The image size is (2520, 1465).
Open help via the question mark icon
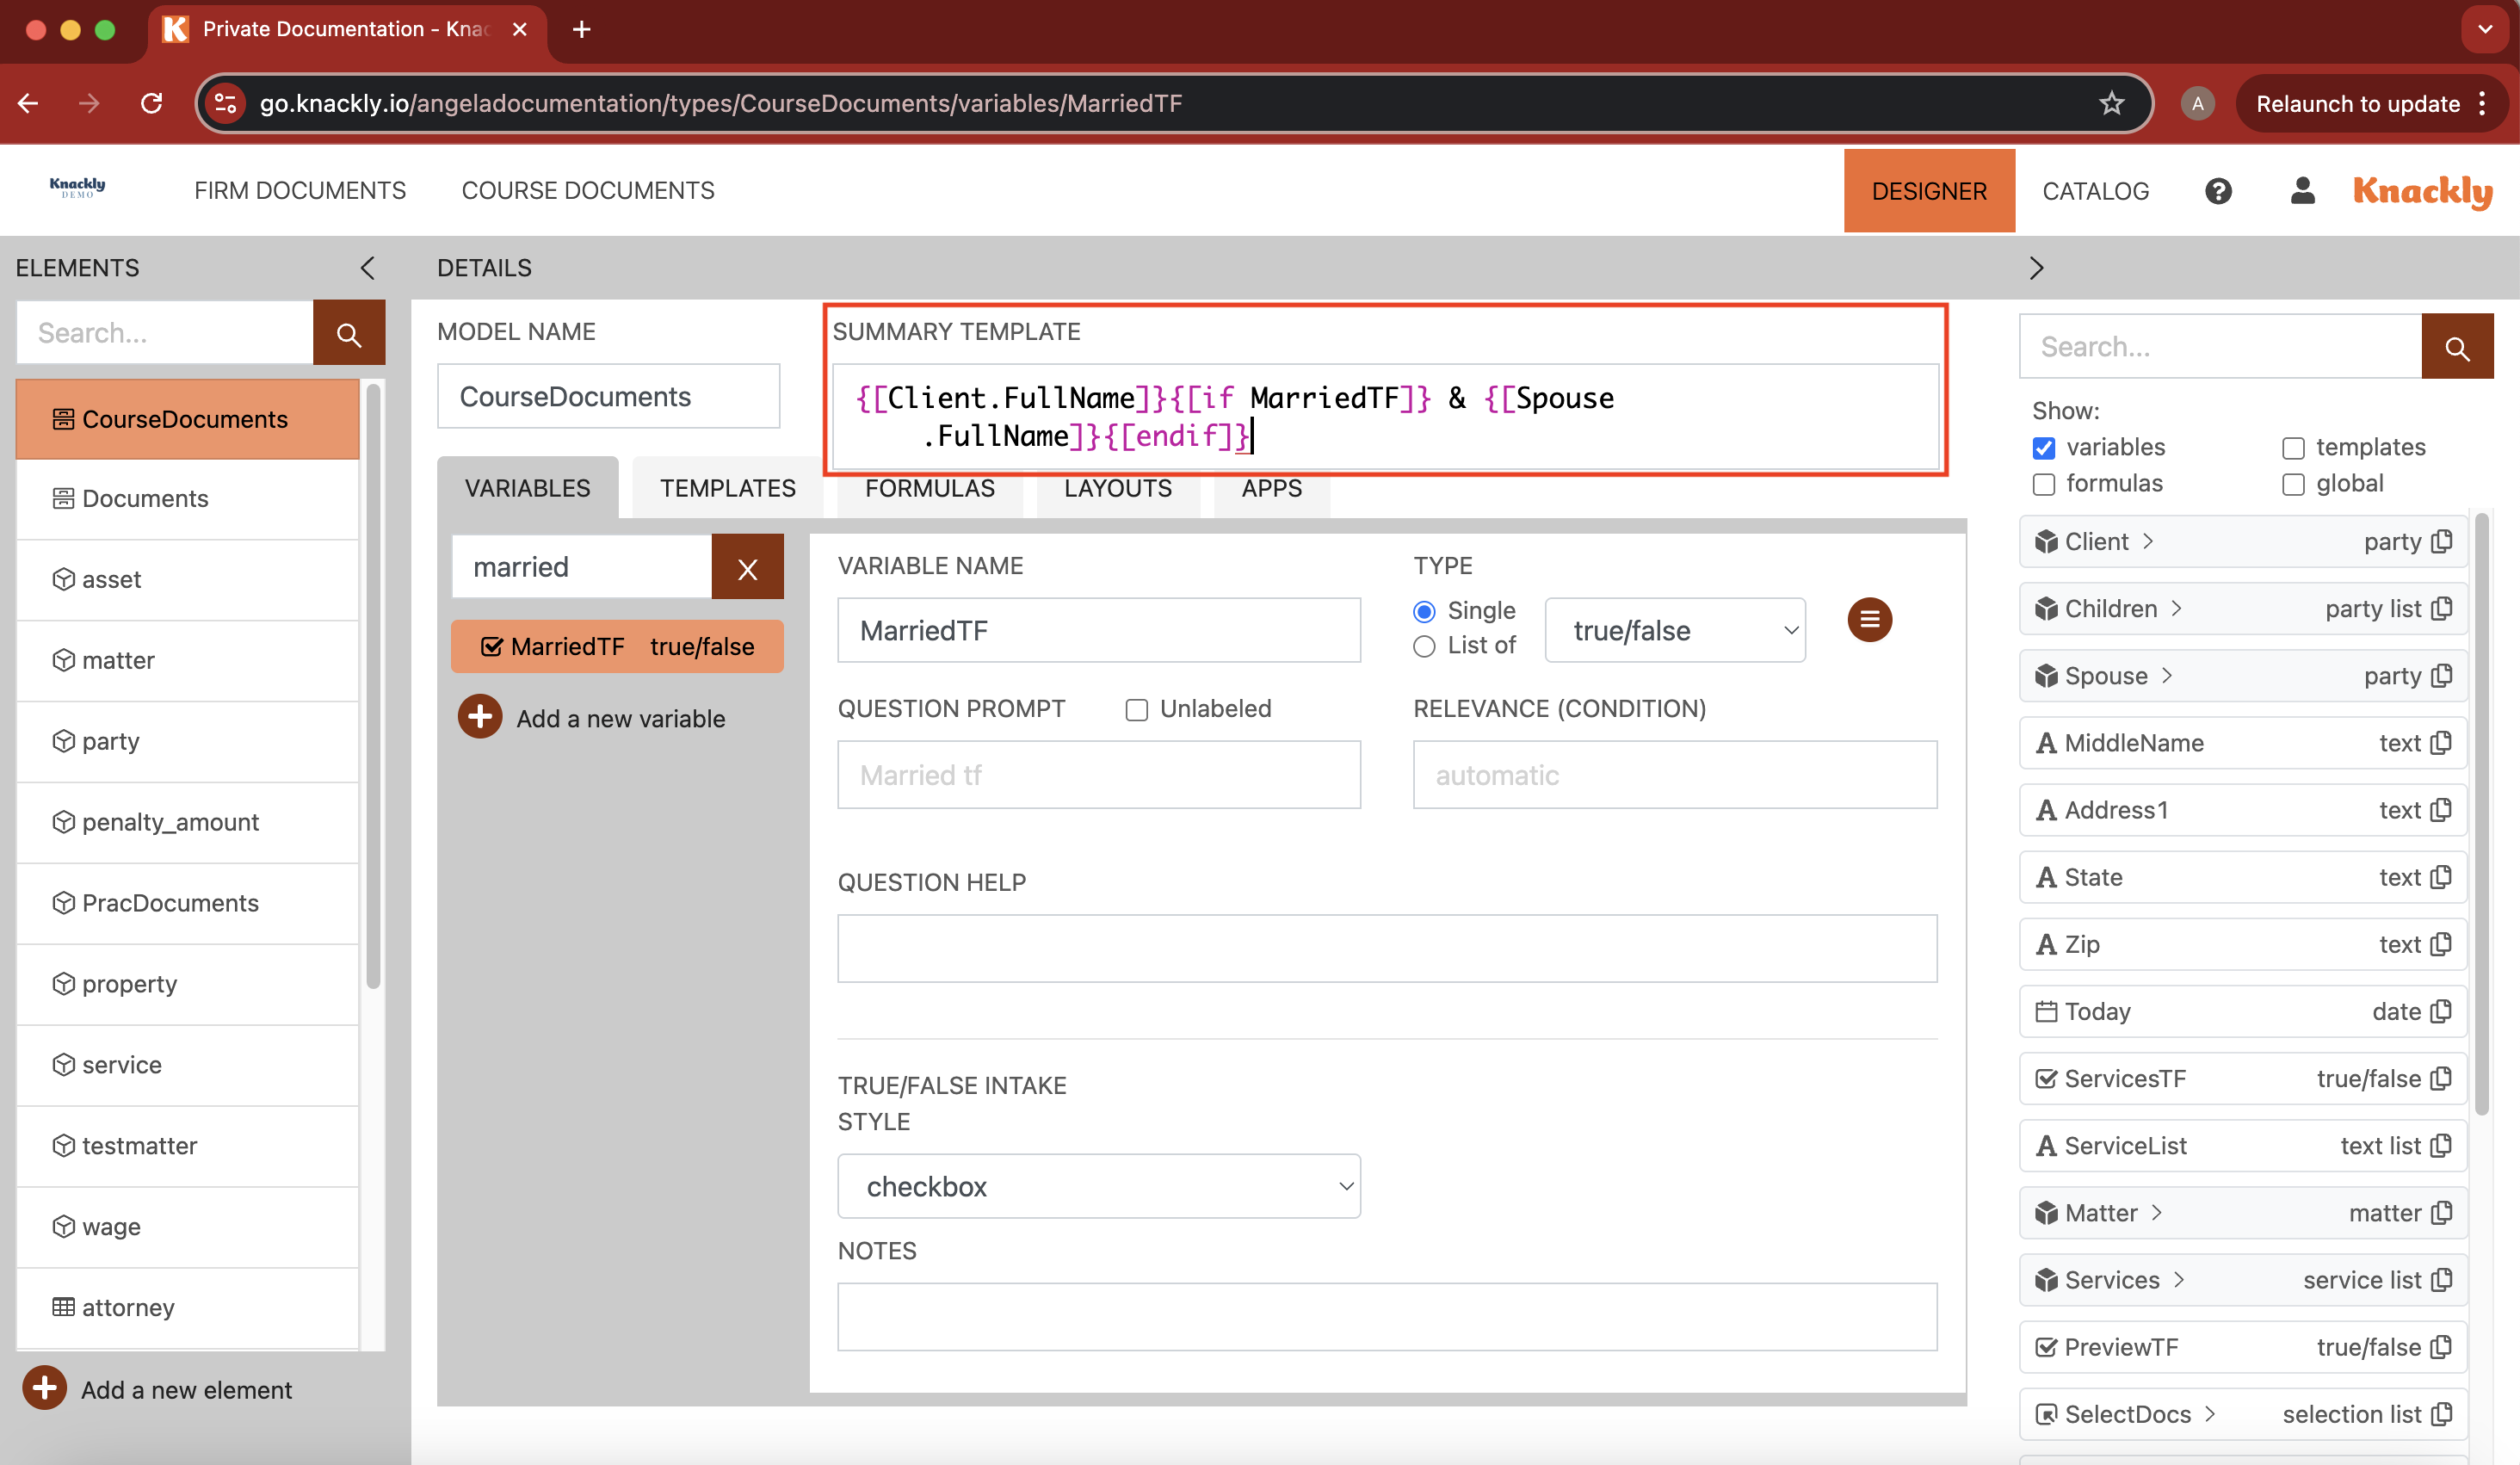(2218, 191)
